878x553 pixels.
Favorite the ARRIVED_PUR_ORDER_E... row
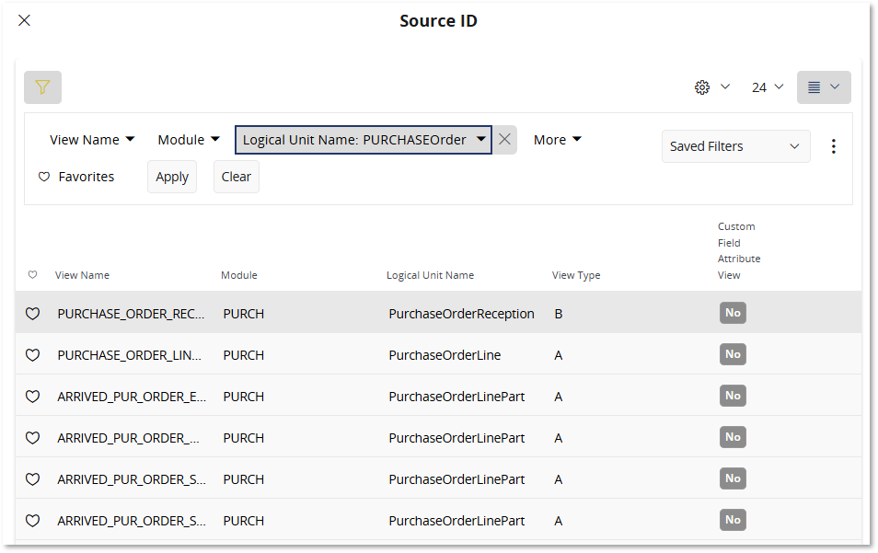(x=32, y=397)
